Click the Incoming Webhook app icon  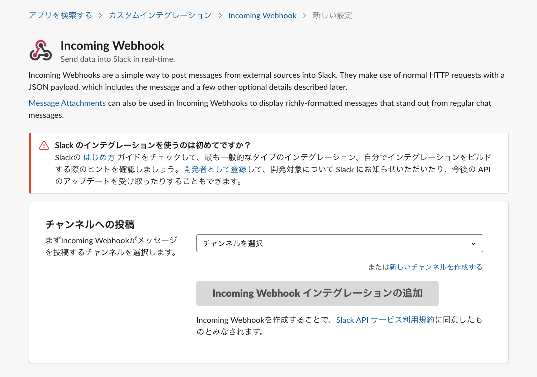point(40,50)
